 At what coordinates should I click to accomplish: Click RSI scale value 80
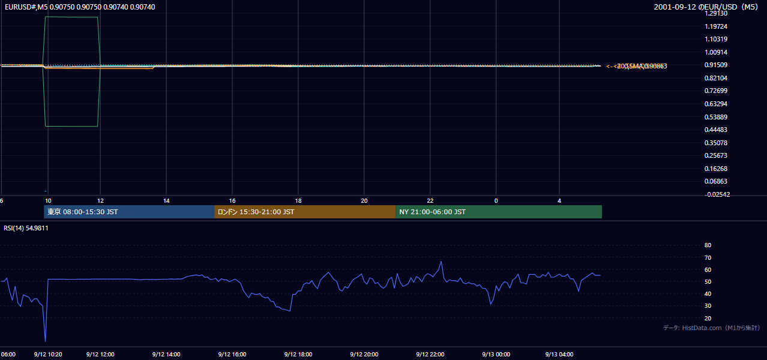[x=708, y=245]
